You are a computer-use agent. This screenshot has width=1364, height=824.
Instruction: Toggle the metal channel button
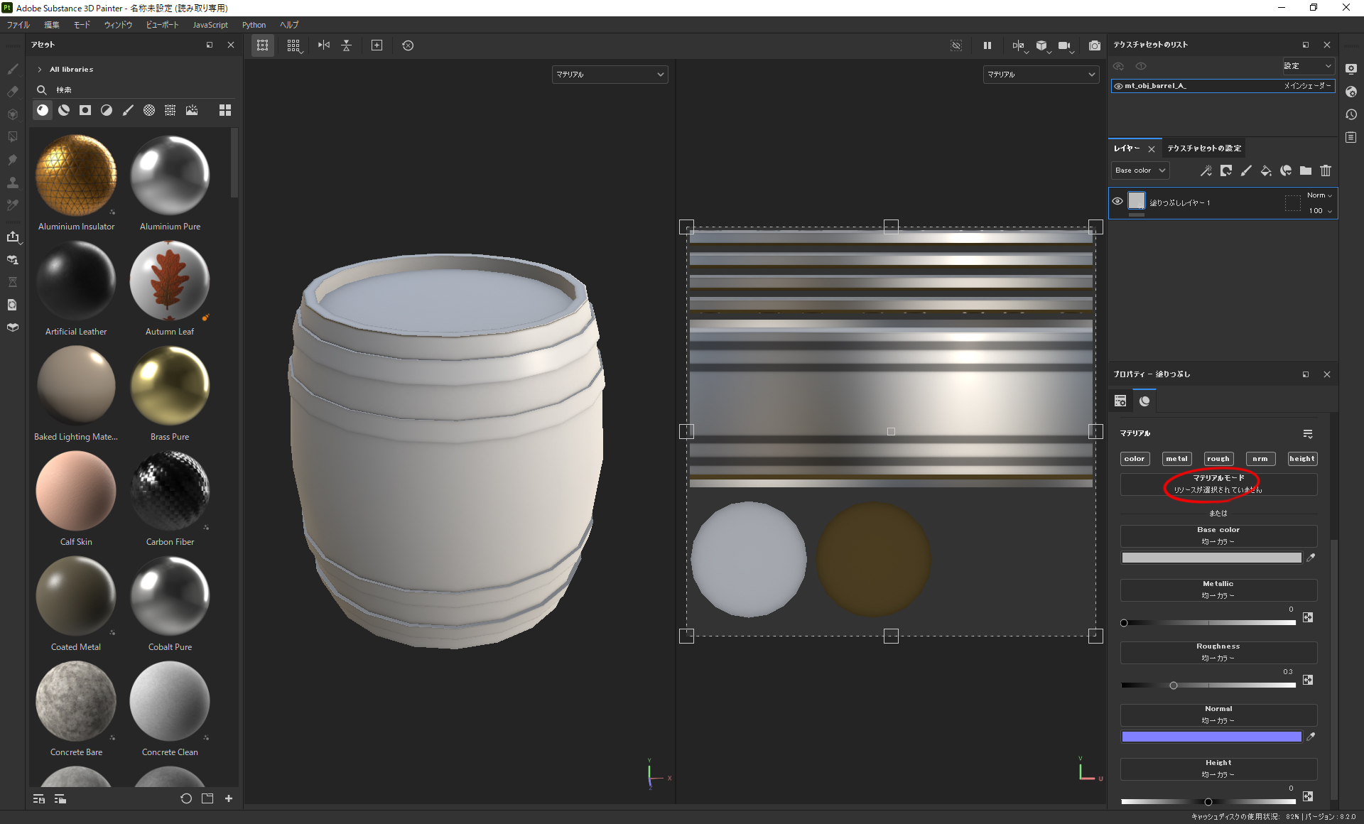(1176, 459)
